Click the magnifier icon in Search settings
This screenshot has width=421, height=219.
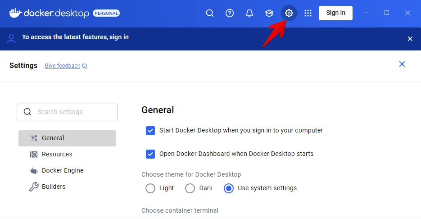[x=27, y=112]
